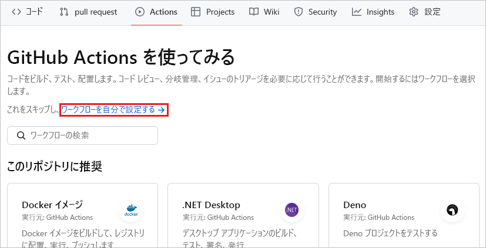Switch to the Projects tab
This screenshot has width=486, height=248.
coord(220,12)
